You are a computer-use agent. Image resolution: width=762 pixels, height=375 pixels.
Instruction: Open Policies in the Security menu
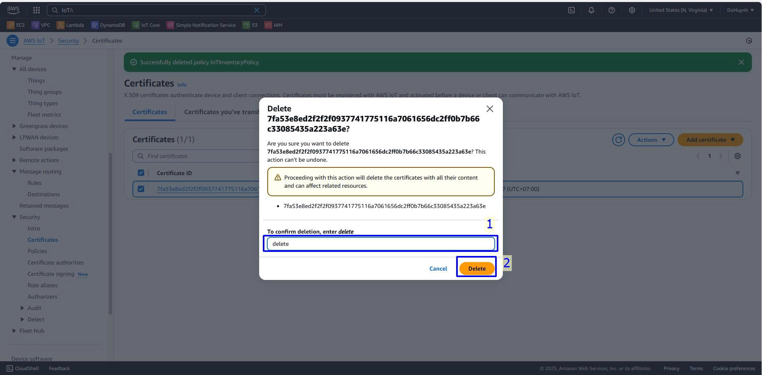pos(37,251)
